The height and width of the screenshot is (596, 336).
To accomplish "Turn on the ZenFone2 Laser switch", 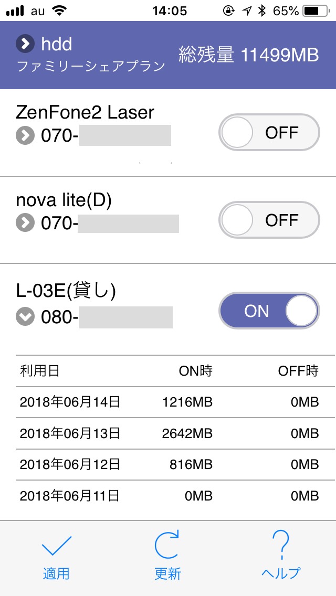I will pos(269,132).
